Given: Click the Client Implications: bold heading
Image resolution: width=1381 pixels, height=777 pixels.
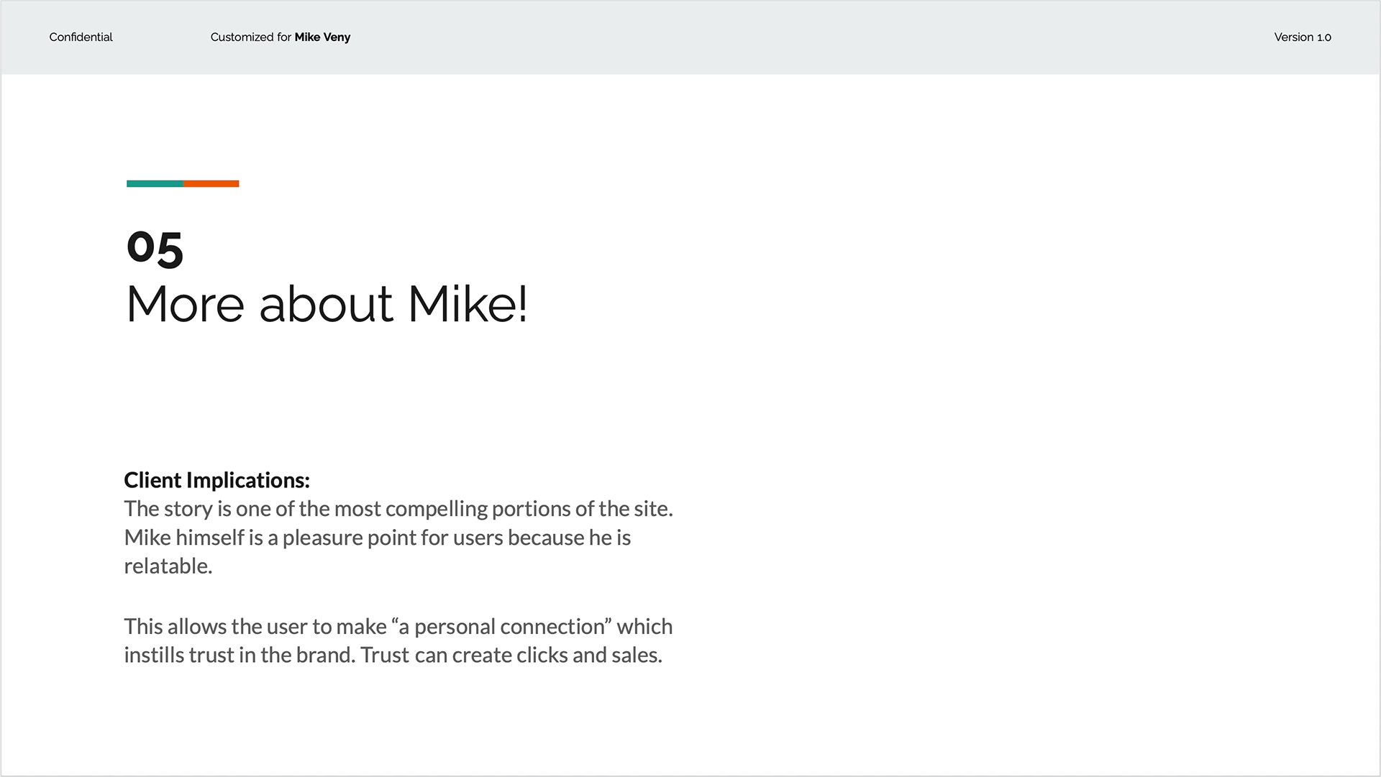Looking at the screenshot, I should pyautogui.click(x=217, y=480).
